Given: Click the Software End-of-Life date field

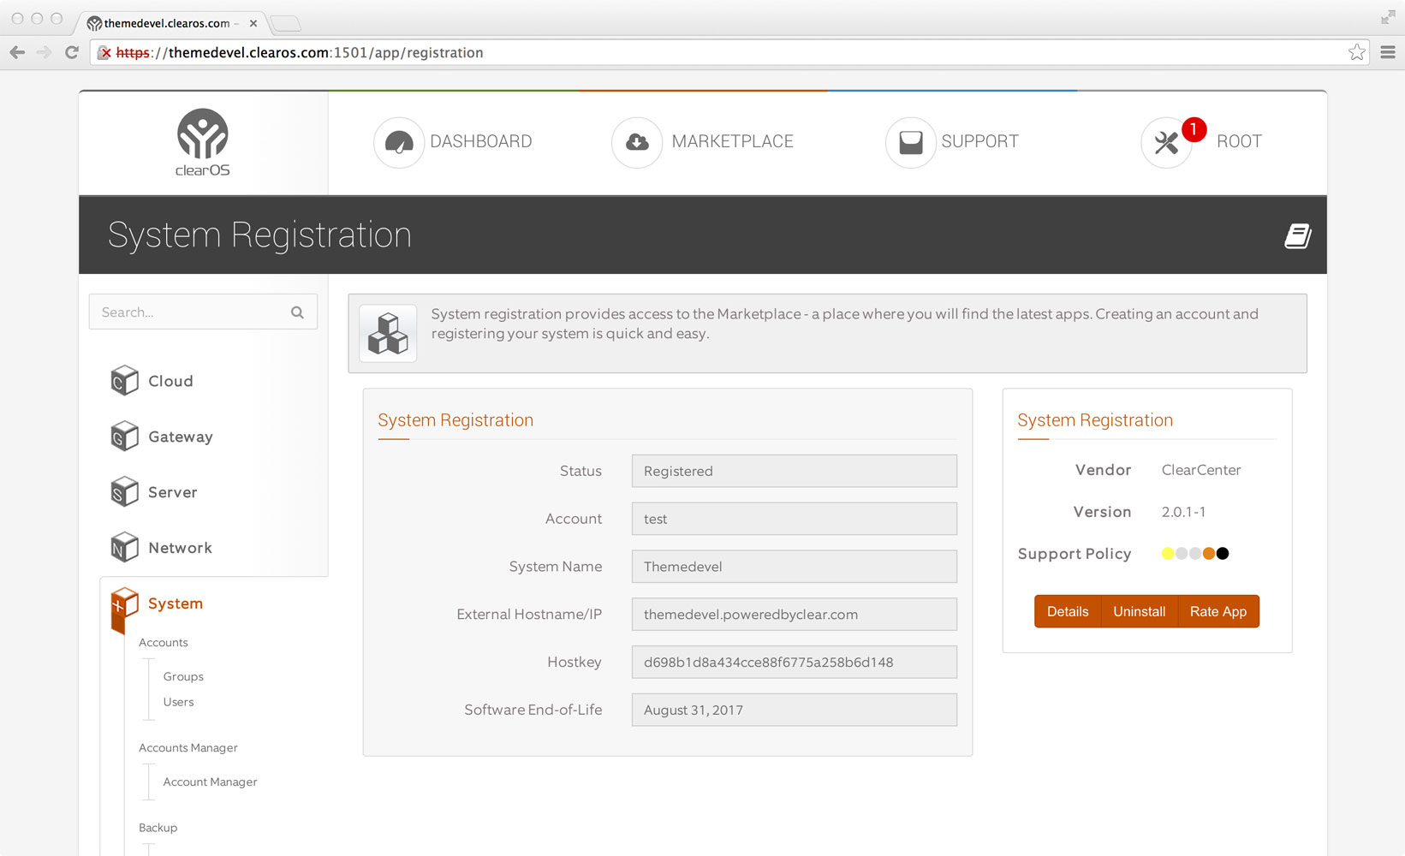Looking at the screenshot, I should [795, 710].
